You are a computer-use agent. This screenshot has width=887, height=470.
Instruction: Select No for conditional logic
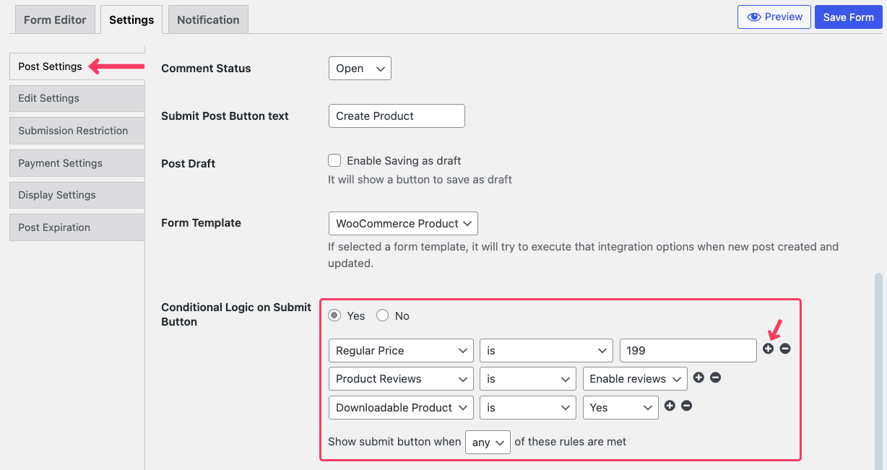[383, 315]
